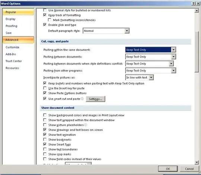Image resolution: width=201 pixels, height=175 pixels.
Task: Switch to the Add-Ins category
Action: tap(18, 54)
